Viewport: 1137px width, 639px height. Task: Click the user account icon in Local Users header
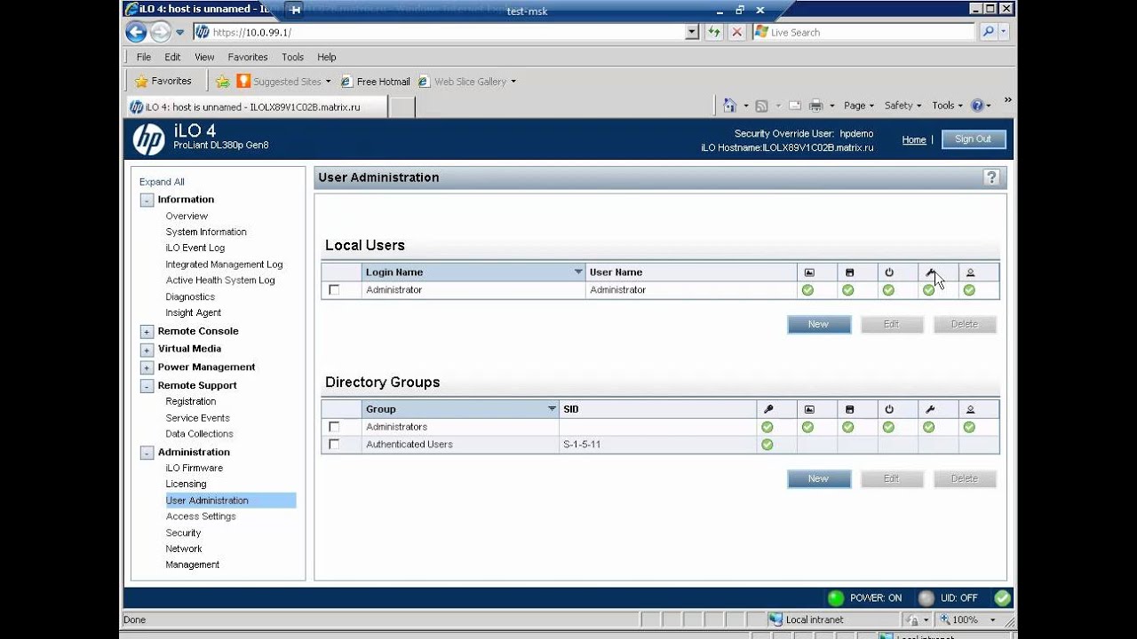coord(969,272)
